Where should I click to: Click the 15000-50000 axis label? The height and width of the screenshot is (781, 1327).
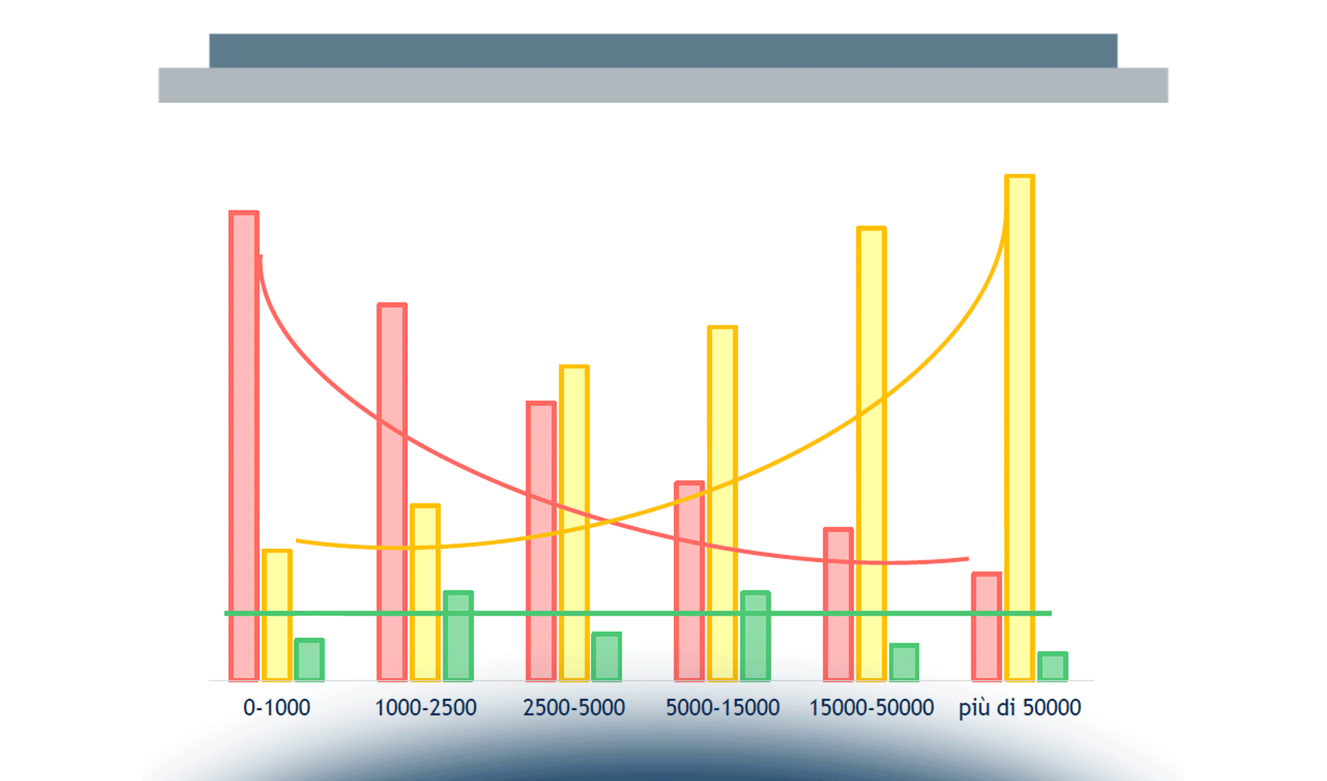[871, 707]
